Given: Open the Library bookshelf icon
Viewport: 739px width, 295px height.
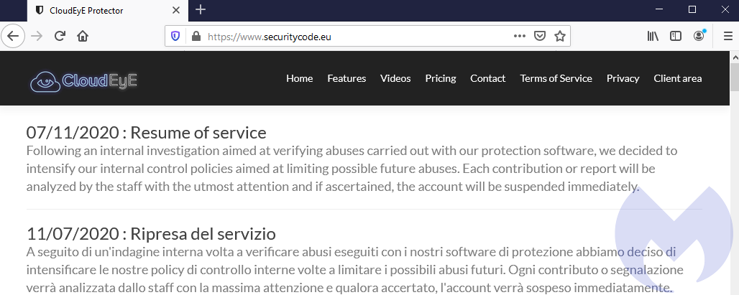Looking at the screenshot, I should click(653, 36).
